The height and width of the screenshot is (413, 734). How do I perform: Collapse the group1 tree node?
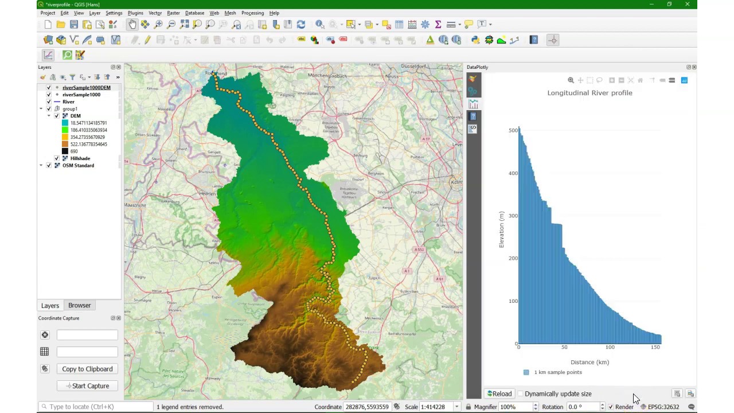tap(41, 109)
